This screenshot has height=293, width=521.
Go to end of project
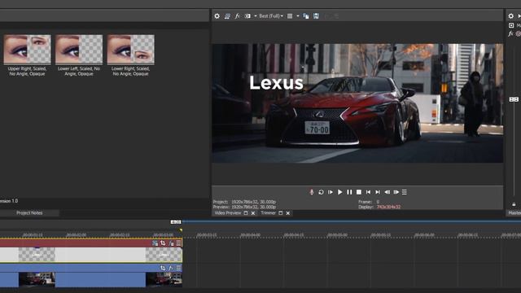(x=378, y=192)
